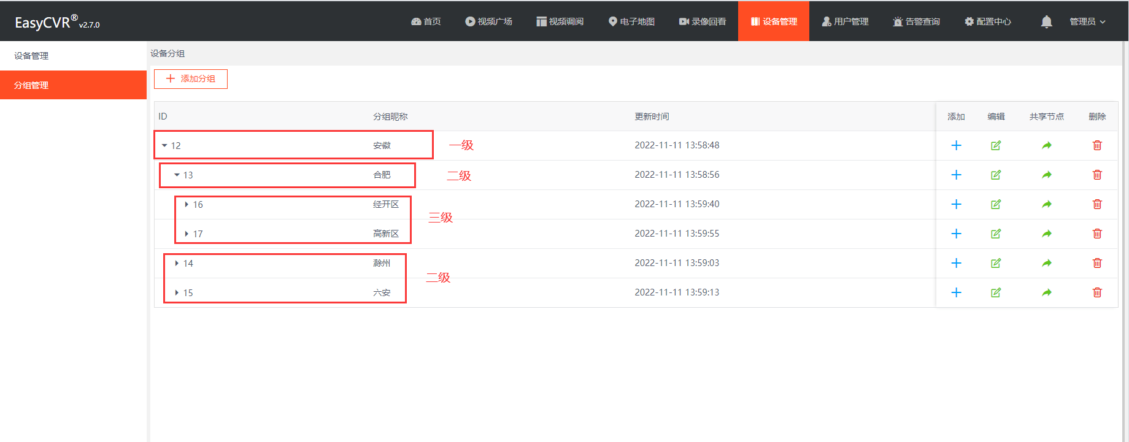Open 视频调阅 in top navigation
The width and height of the screenshot is (1129, 442).
(560, 21)
